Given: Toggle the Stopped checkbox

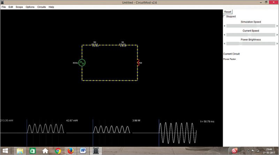Looking at the screenshot, I should tap(224, 16).
